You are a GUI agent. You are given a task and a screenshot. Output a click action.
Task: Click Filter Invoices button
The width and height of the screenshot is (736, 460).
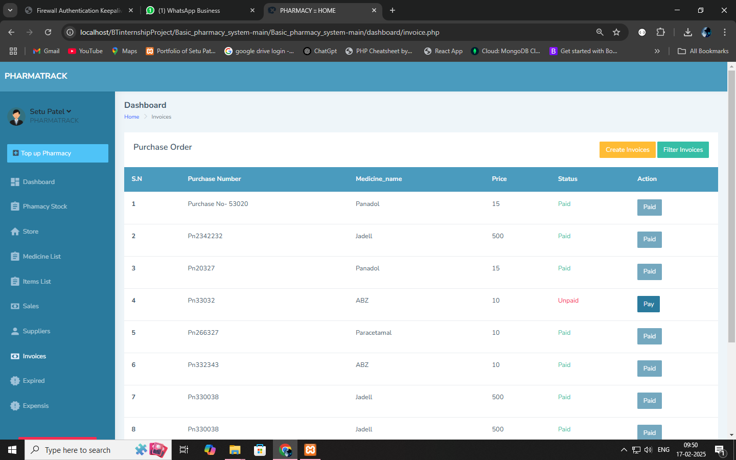tap(683, 150)
